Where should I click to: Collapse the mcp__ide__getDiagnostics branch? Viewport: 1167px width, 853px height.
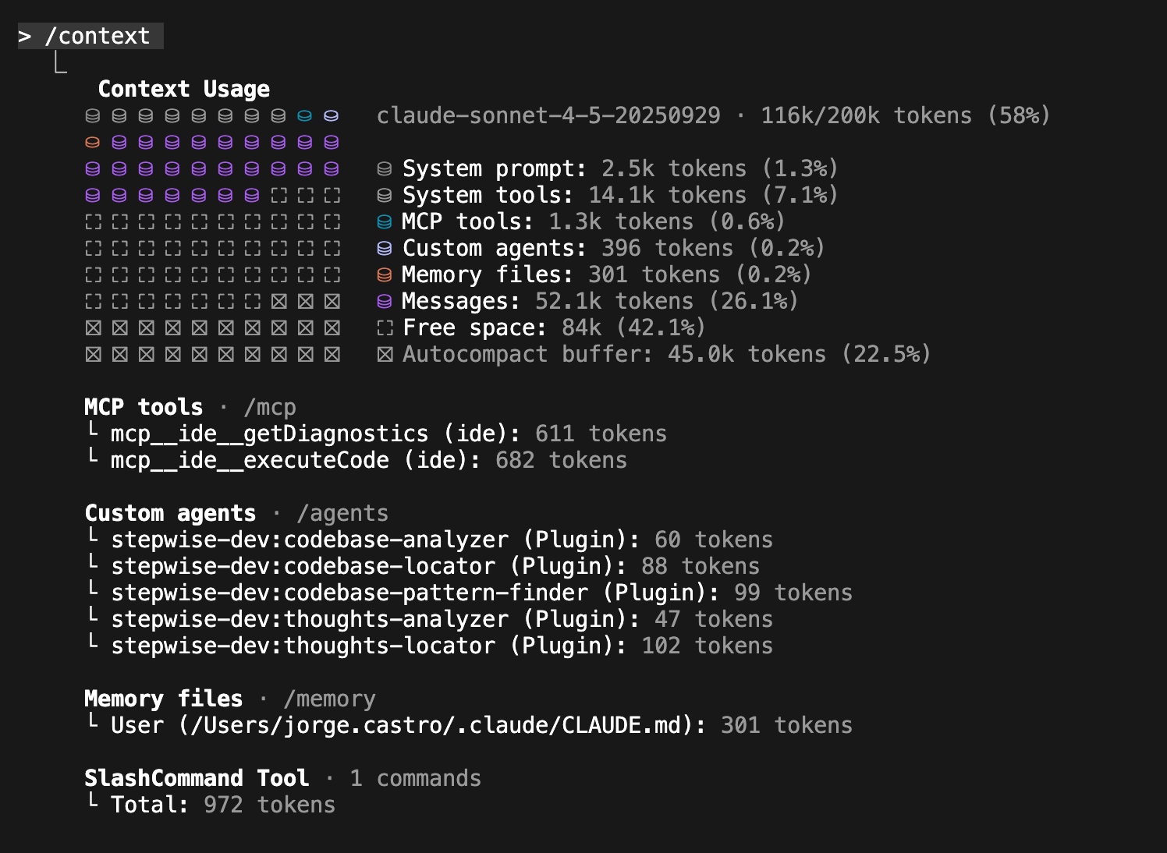[94, 434]
